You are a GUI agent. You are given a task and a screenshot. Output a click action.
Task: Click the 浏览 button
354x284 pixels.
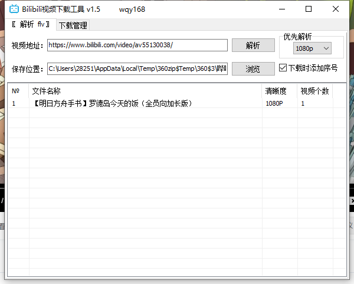click(253, 68)
